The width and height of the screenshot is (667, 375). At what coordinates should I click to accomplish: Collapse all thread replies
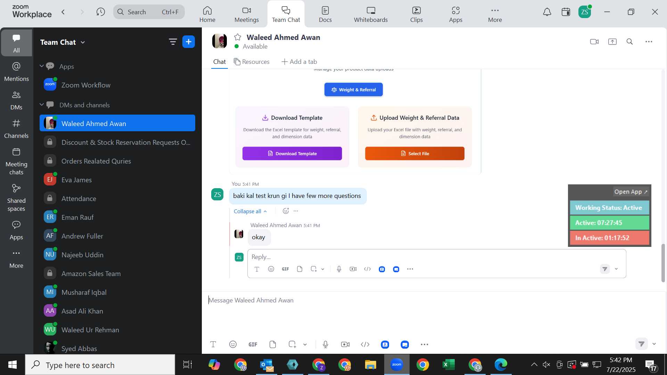tap(250, 211)
